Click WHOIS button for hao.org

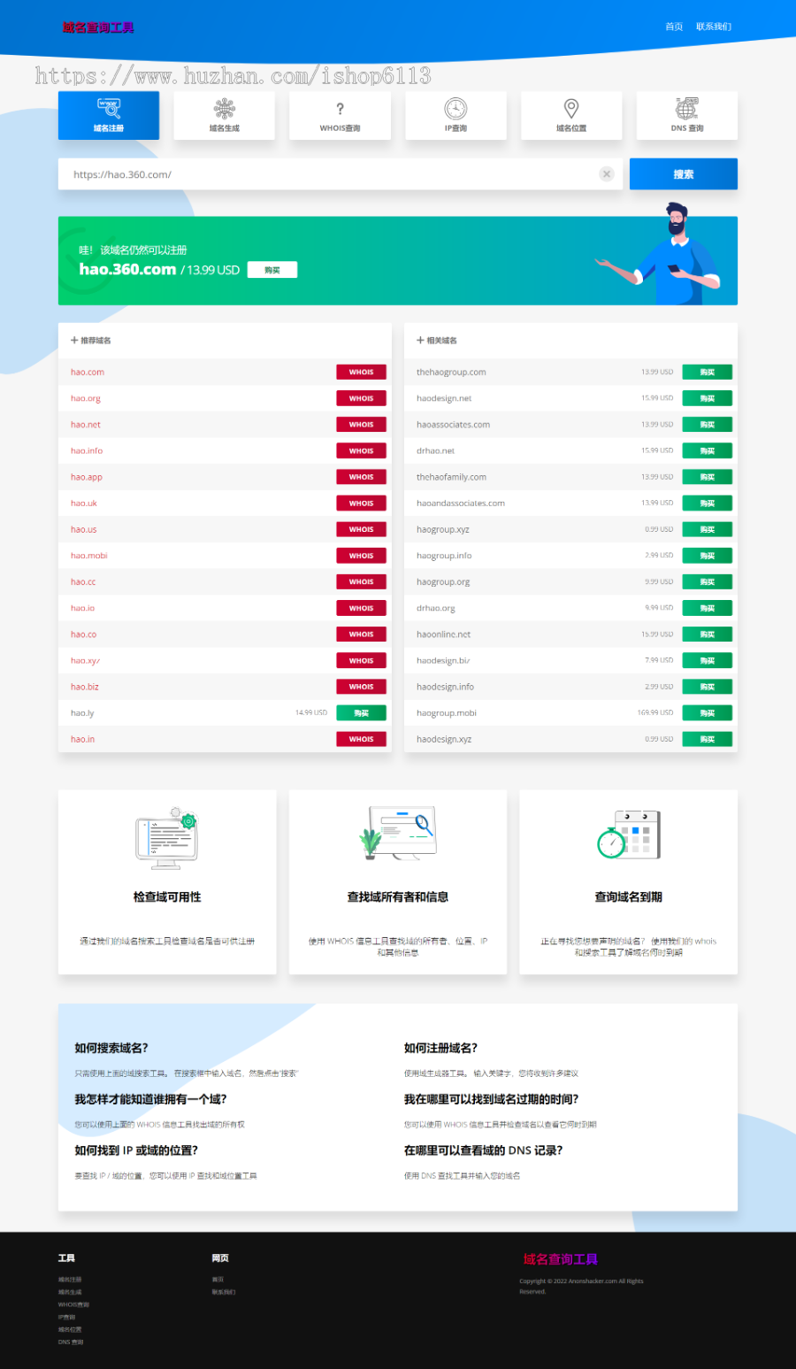[x=361, y=398]
